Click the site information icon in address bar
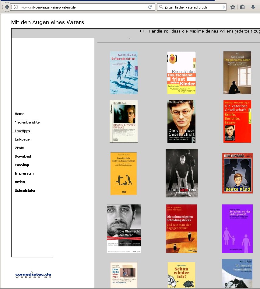Viewport: 260px width, 289px height. tap(16, 7)
